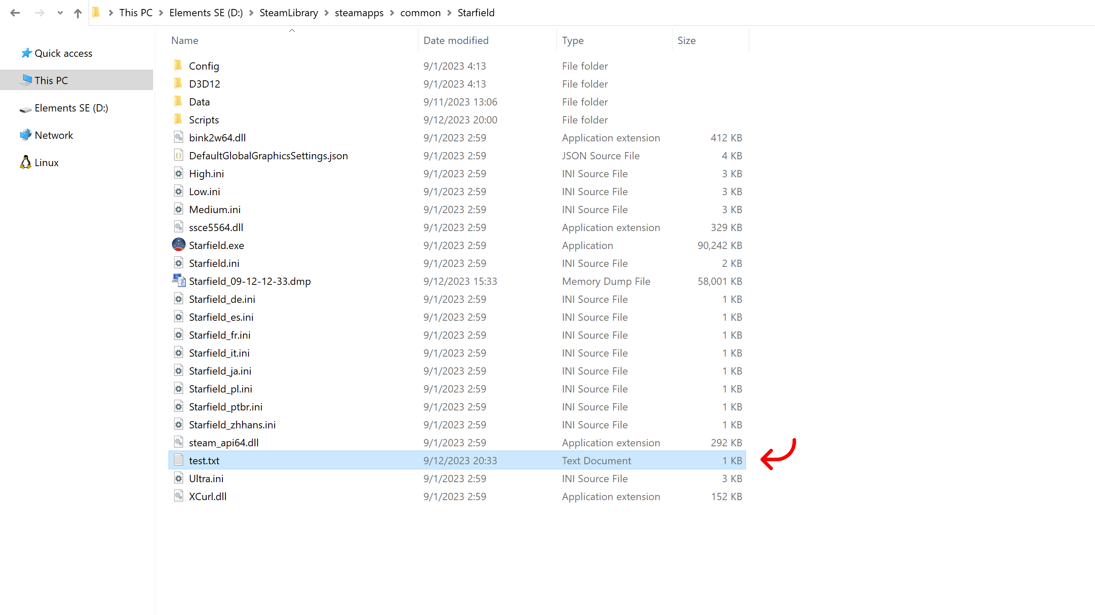The image size is (1095, 615).
Task: Open Linux in navigation pane
Action: 47,163
